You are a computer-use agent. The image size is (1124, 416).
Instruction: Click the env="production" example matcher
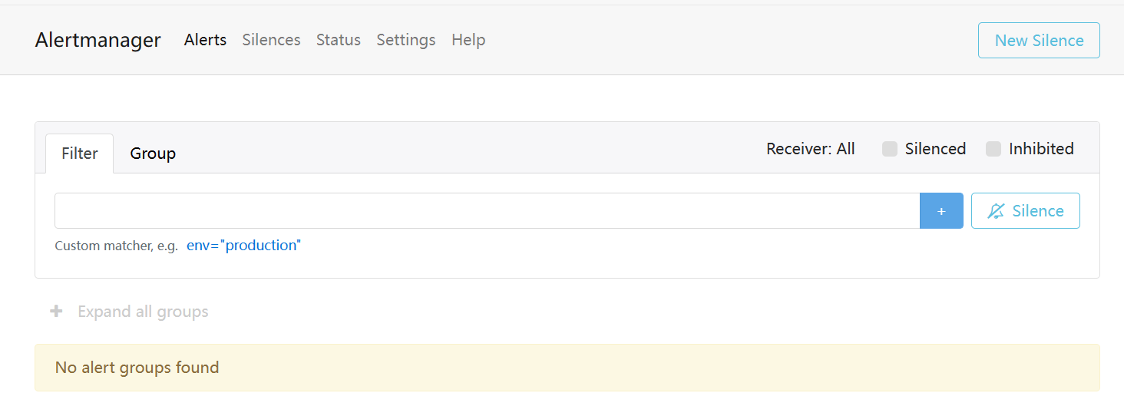click(243, 246)
